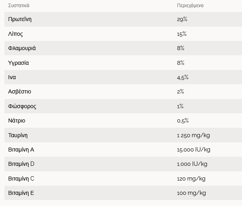Click the 0,5% sodium value
The height and width of the screenshot is (206, 242).
183,120
